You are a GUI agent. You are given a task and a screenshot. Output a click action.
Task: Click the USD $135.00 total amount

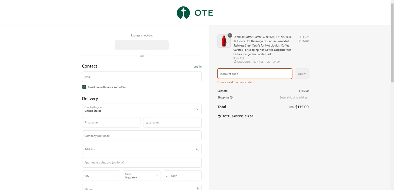(299, 107)
